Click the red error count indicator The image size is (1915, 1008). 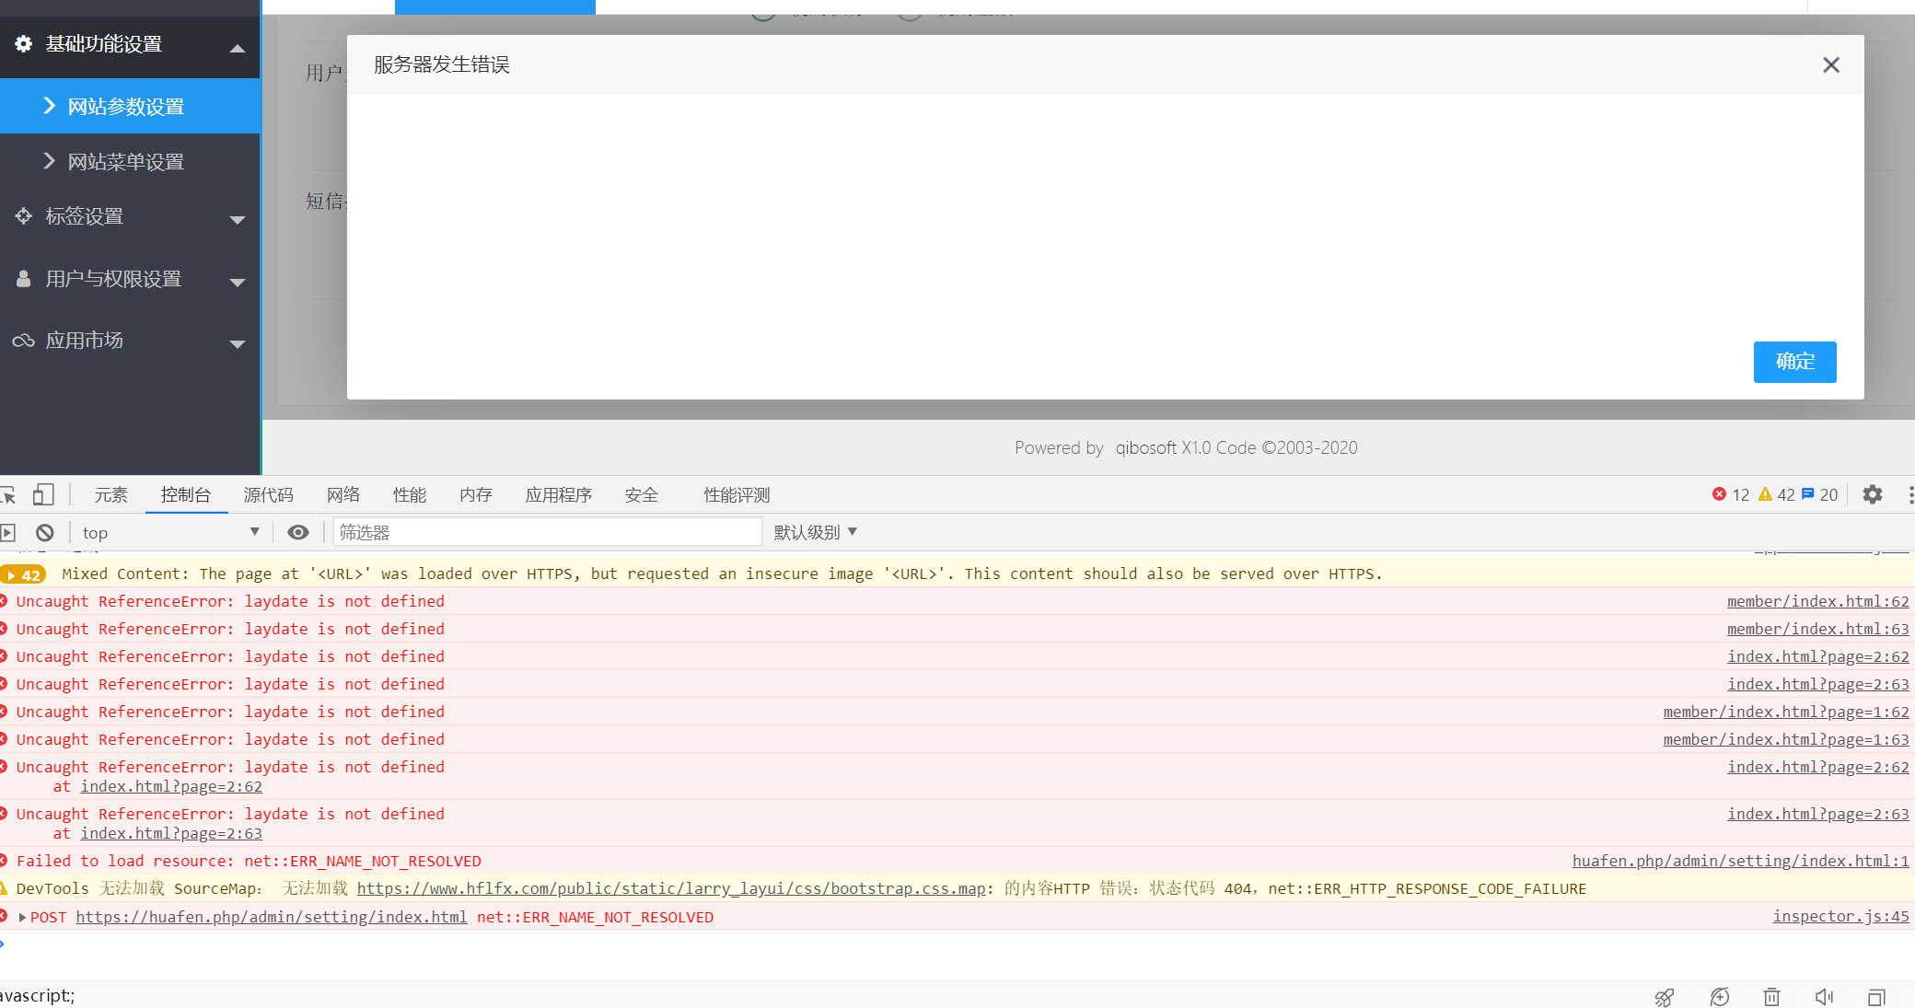click(x=1731, y=495)
